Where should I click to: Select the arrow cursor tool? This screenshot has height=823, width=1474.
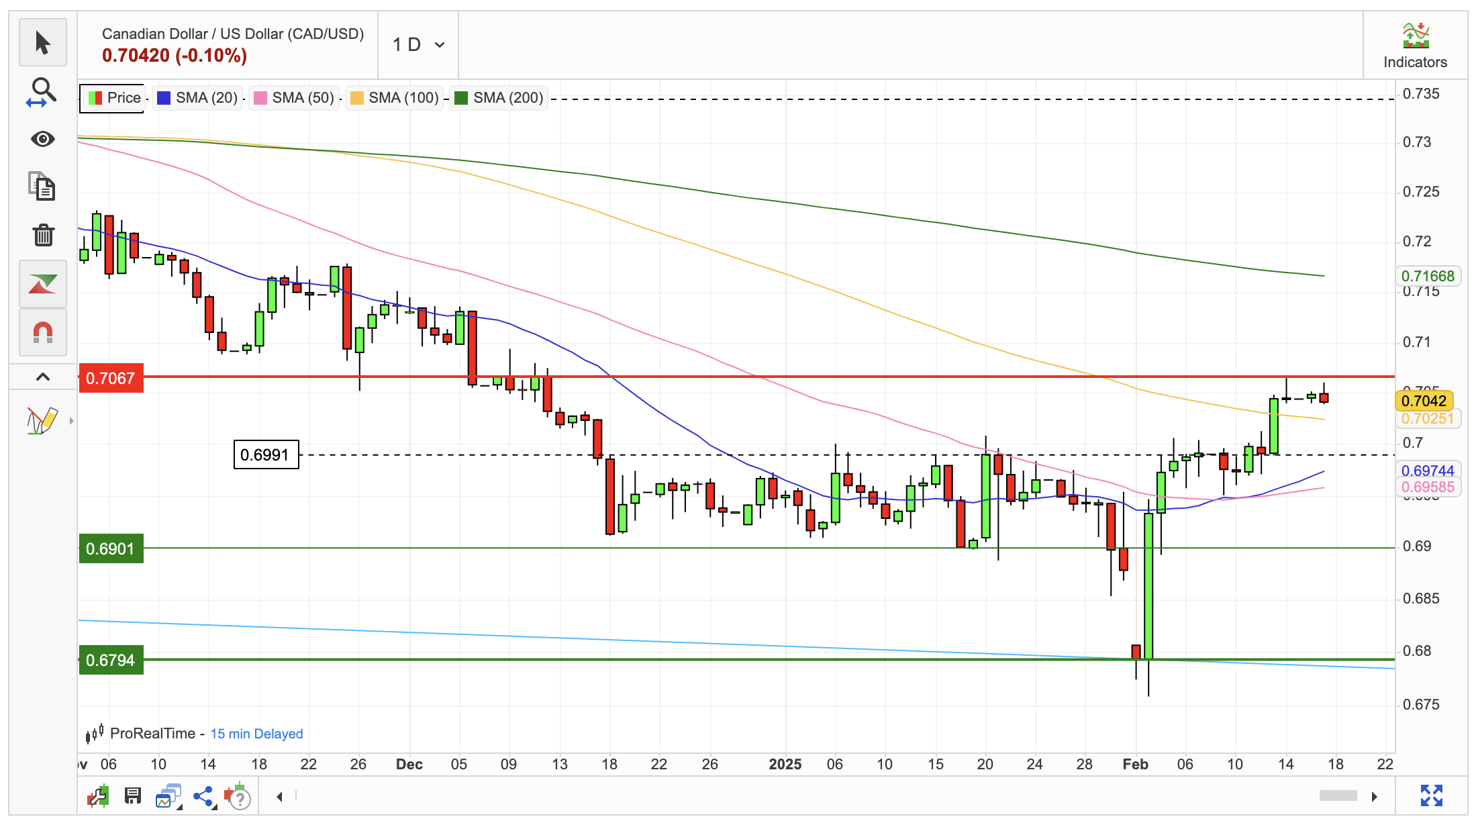tap(43, 42)
